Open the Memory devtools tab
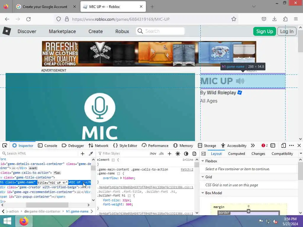Image resolution: width=303 pixels, height=227 pixels. 183,145
